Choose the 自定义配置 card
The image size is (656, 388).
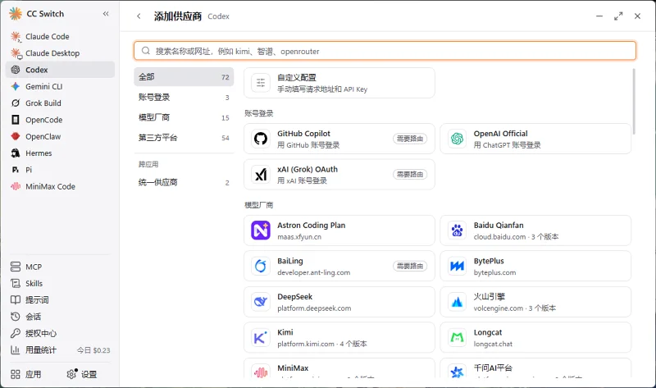339,83
